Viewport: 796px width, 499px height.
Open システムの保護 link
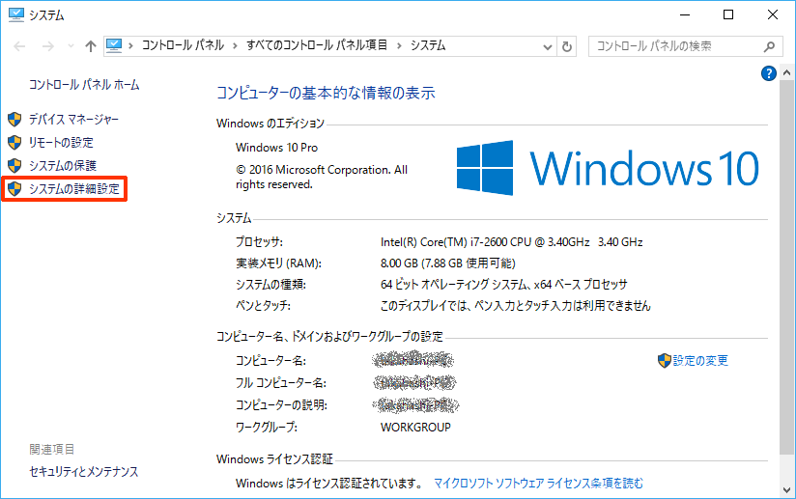click(x=63, y=165)
